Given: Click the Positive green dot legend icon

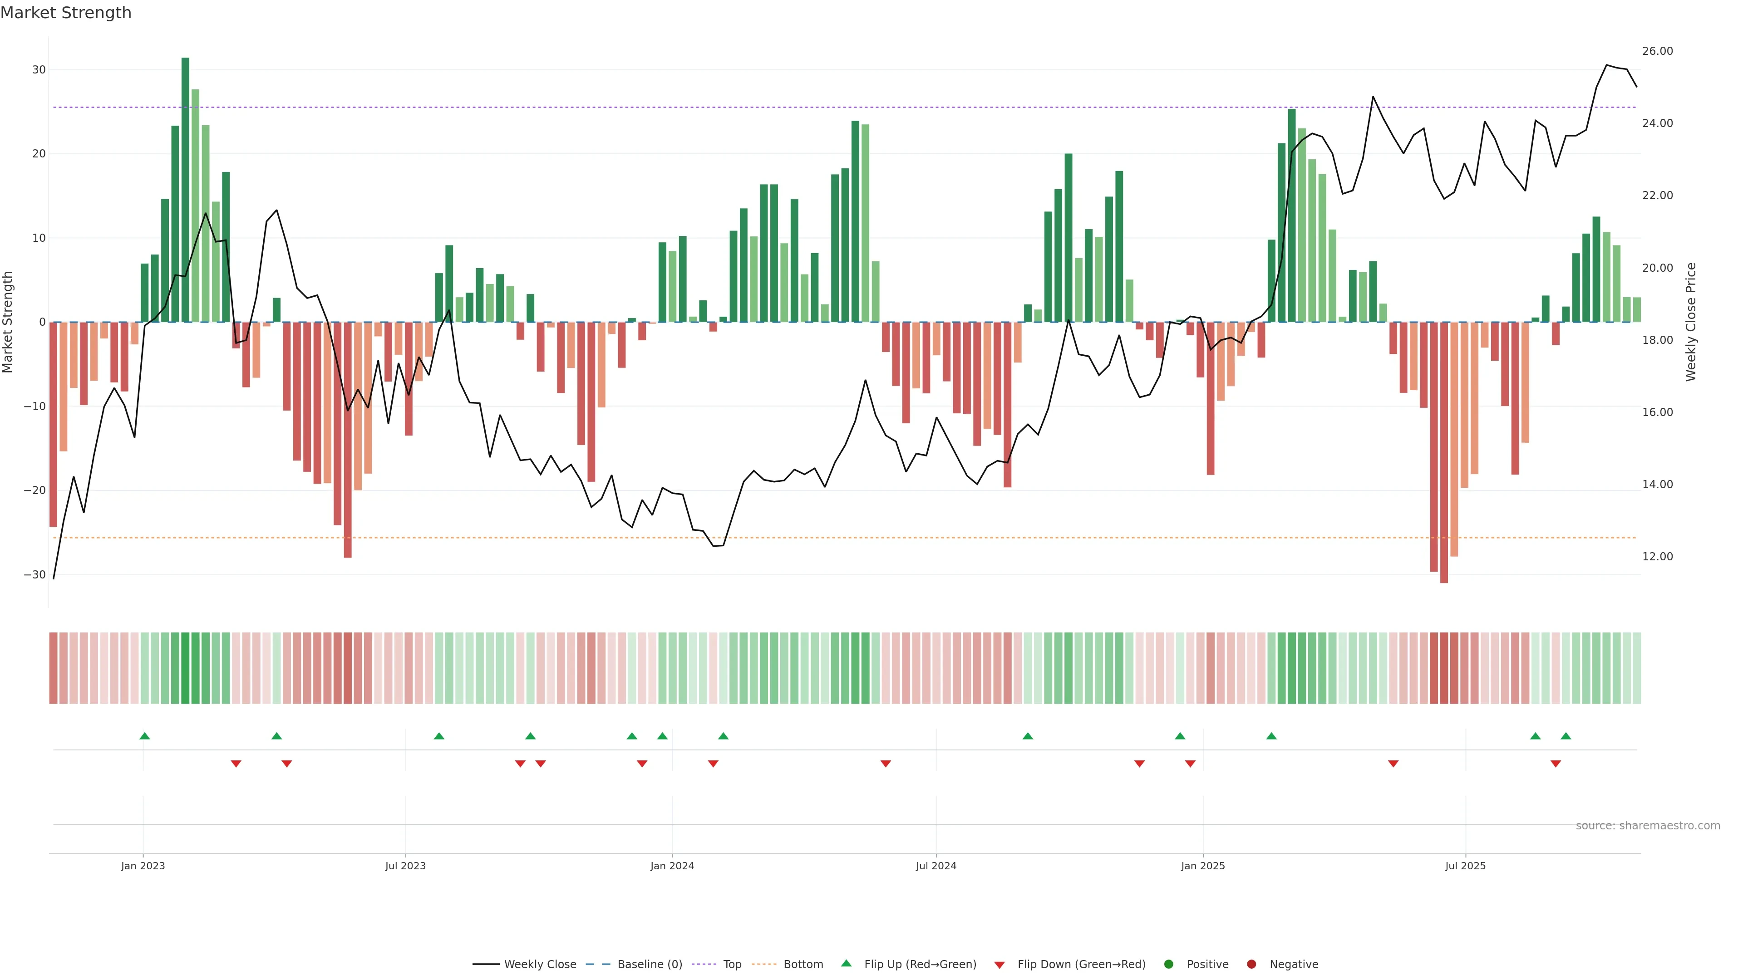Looking at the screenshot, I should pyautogui.click(x=1168, y=964).
